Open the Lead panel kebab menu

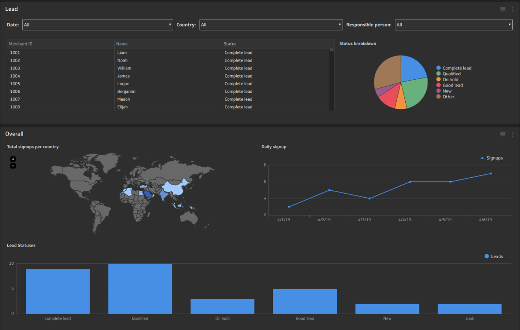(513, 9)
